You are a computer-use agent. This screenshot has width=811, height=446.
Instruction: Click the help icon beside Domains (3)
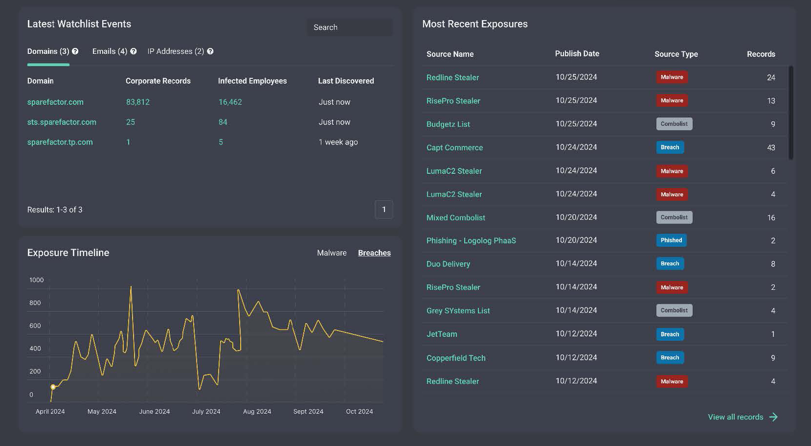click(75, 51)
